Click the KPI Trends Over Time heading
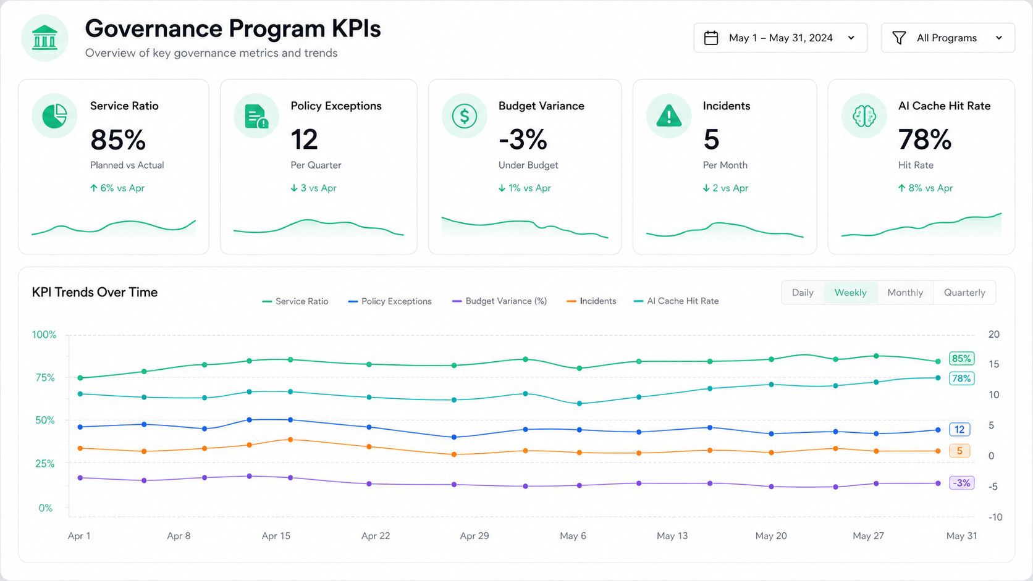Screen dimensions: 1033x581 tap(95, 293)
